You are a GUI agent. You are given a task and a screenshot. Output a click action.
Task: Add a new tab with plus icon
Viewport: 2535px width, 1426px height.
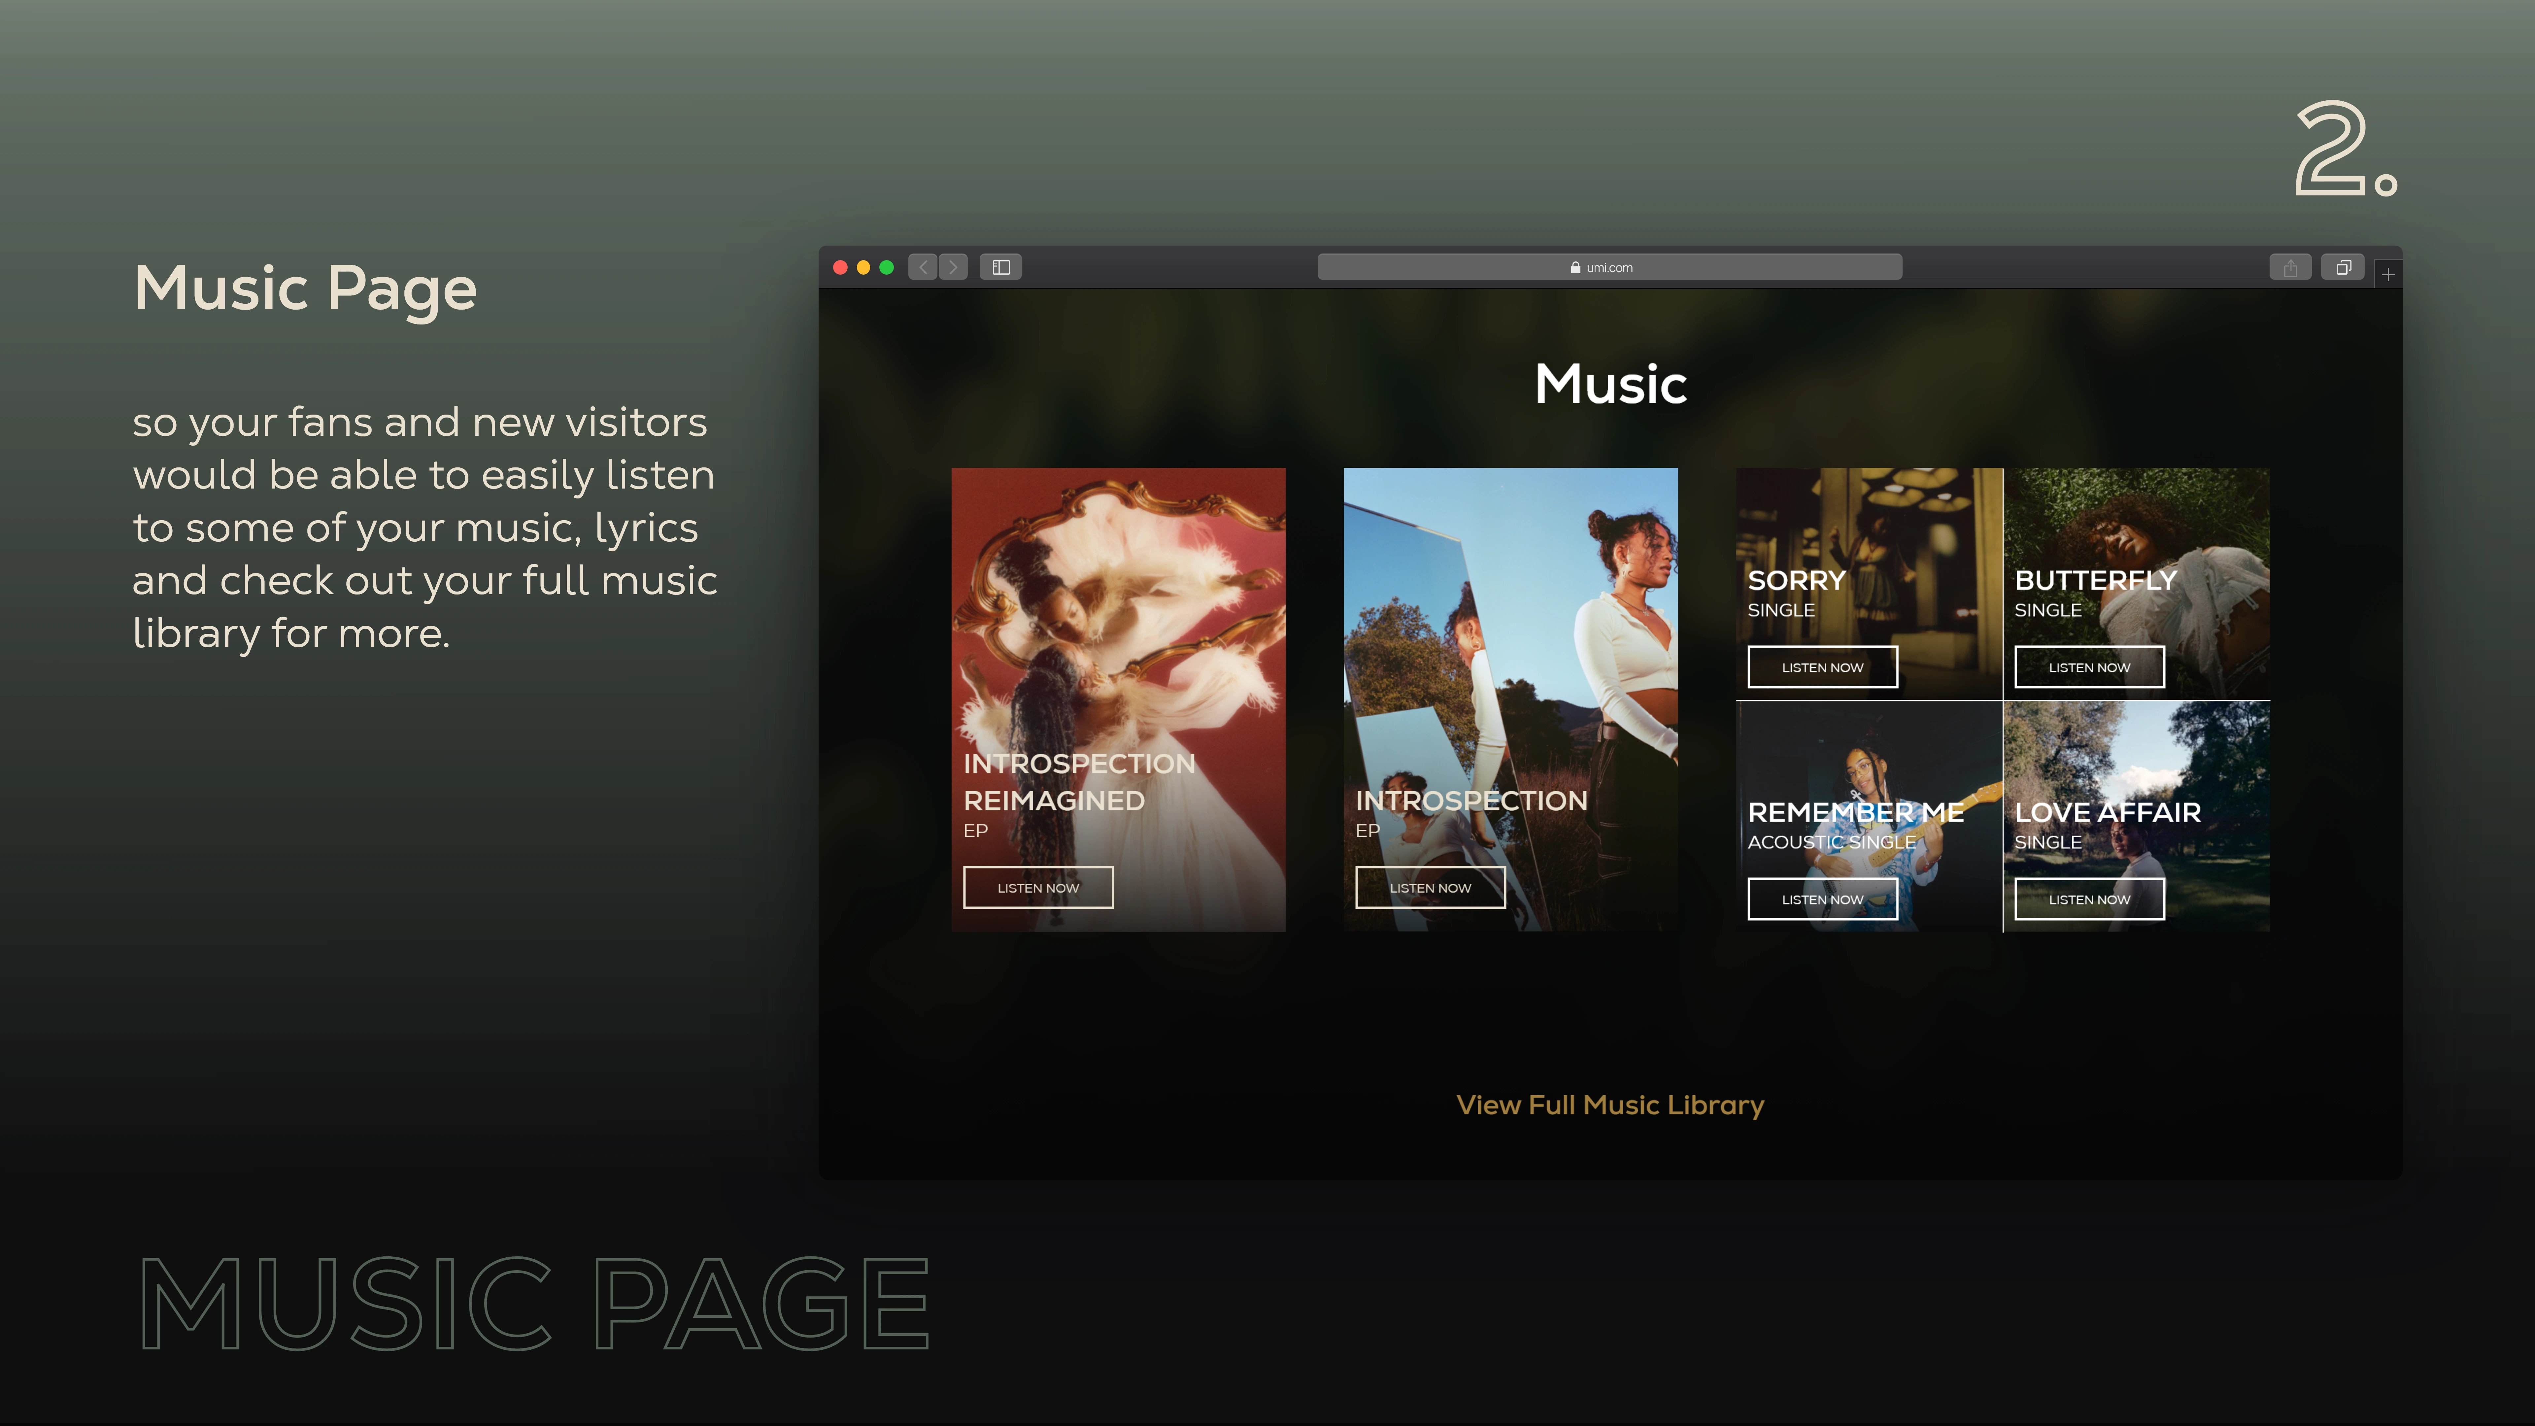point(2388,275)
